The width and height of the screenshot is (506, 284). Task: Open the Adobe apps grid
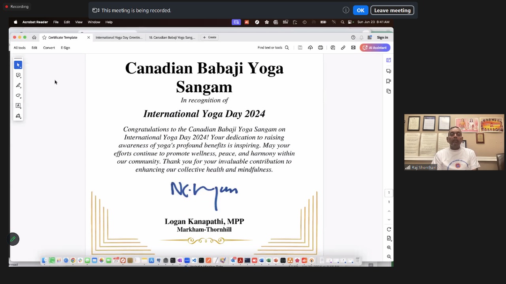[x=370, y=37]
